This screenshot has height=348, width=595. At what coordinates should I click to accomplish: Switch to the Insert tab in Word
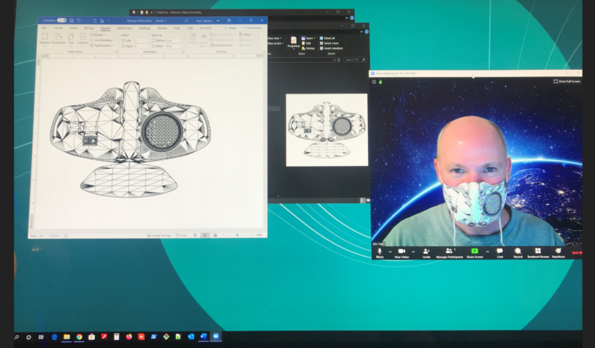point(73,28)
